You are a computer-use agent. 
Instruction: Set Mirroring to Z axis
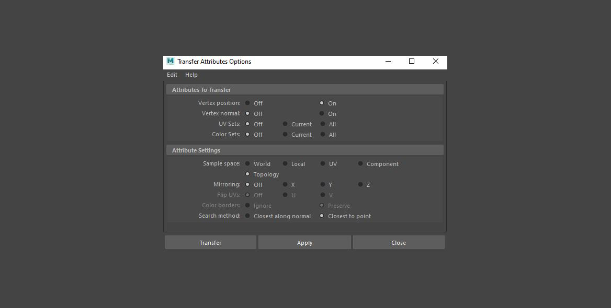pyautogui.click(x=360, y=185)
